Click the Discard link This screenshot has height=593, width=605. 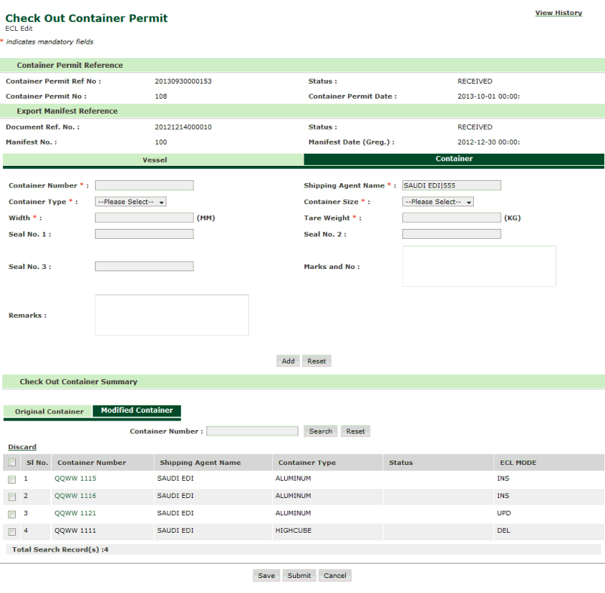(22, 447)
